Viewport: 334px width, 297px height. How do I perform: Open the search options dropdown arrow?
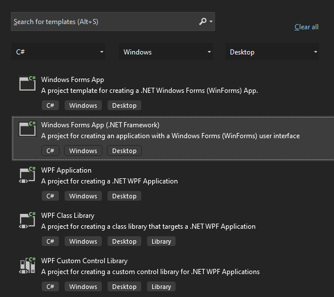(x=211, y=21)
